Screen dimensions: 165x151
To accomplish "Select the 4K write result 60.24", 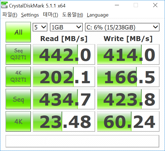I will [x=128, y=121].
